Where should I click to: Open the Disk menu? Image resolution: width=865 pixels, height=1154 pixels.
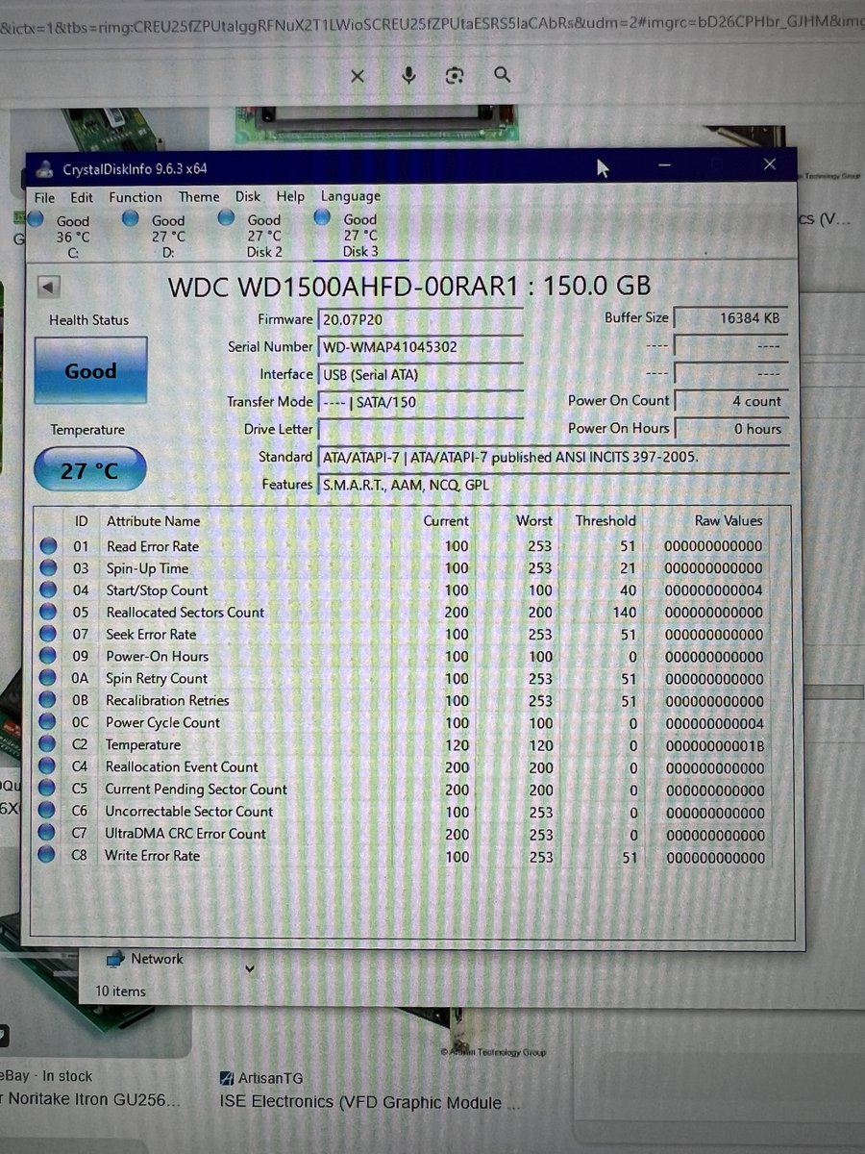[x=248, y=196]
